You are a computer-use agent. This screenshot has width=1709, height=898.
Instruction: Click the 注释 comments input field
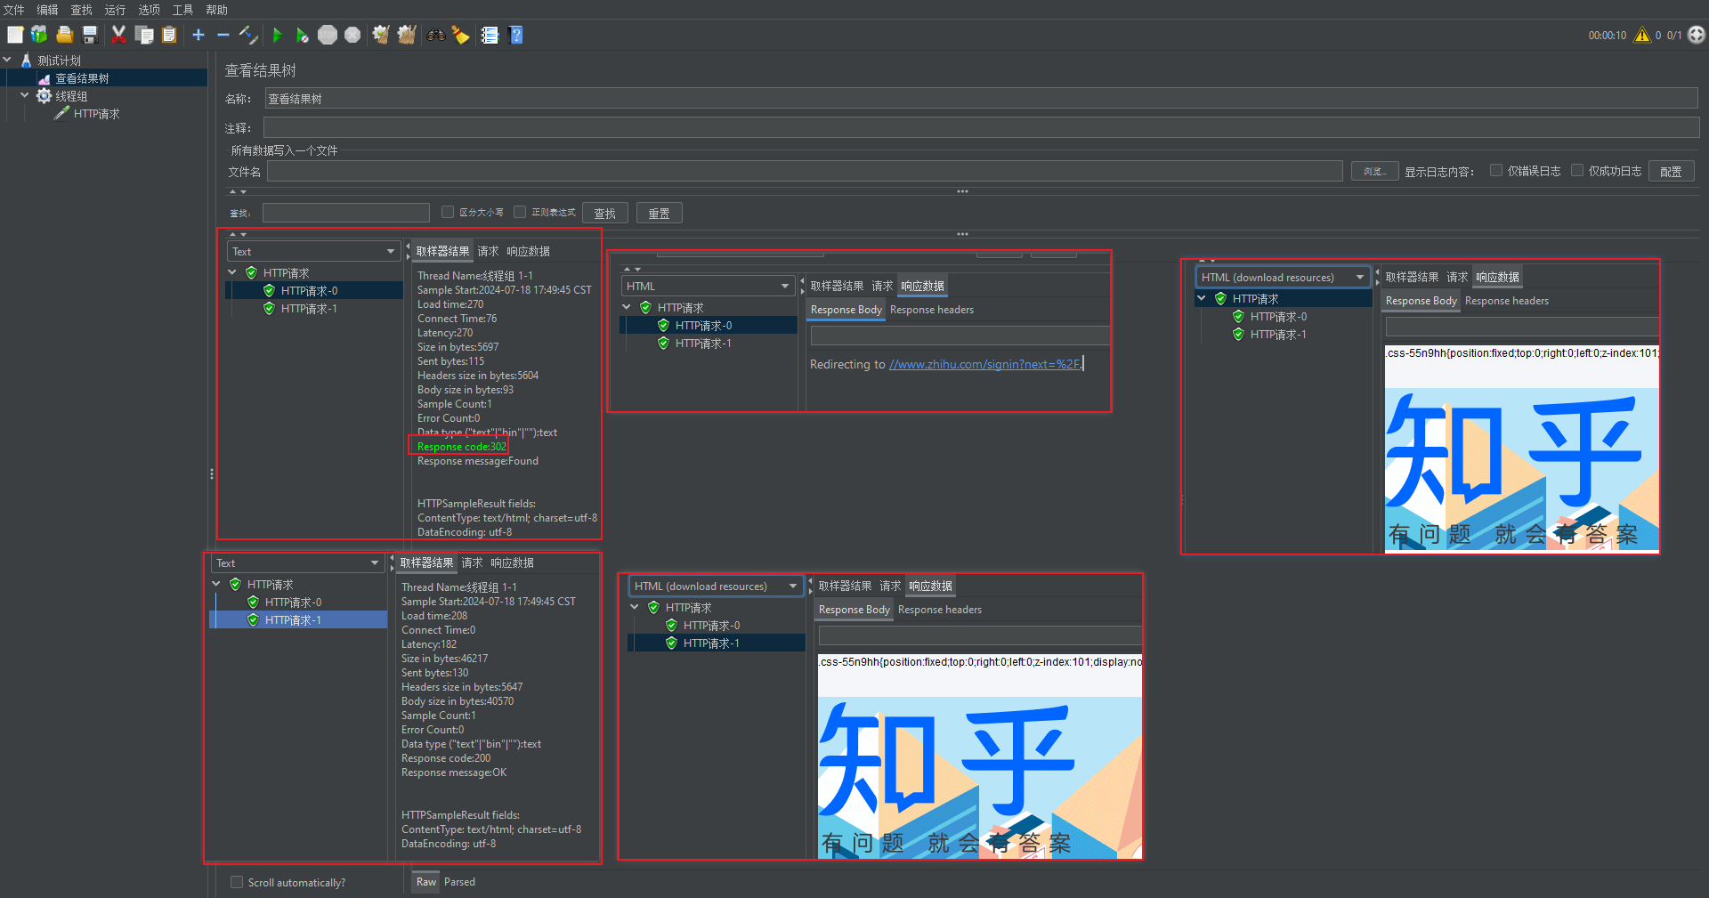[x=981, y=128]
